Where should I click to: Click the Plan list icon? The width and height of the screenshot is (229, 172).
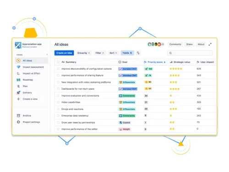pos(18,86)
